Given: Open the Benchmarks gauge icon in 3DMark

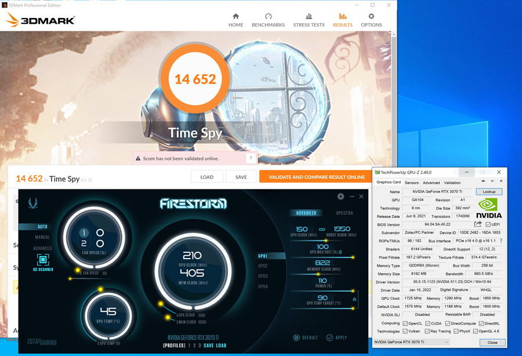Looking at the screenshot, I should coord(269,16).
